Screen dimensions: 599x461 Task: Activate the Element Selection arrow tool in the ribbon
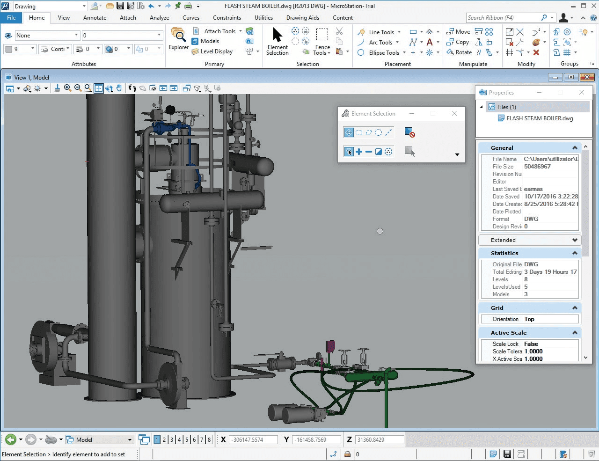point(278,41)
